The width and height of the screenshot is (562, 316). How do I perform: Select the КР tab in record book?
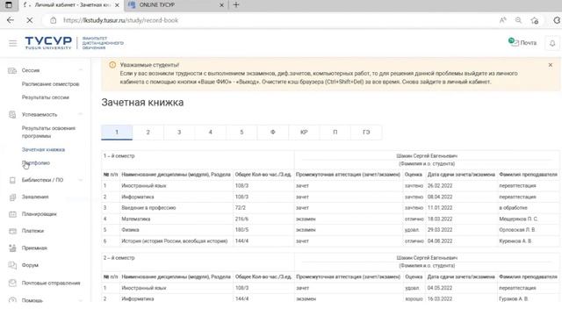(304, 133)
